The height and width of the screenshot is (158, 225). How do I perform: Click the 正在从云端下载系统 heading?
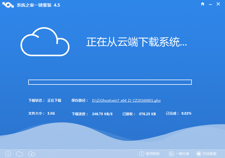pyautogui.click(x=137, y=42)
